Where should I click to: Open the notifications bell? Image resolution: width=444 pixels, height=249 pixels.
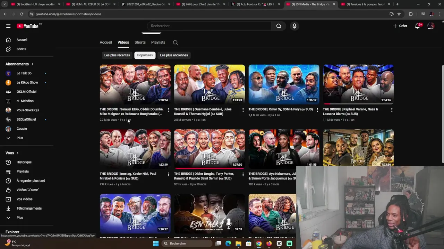pos(418,26)
